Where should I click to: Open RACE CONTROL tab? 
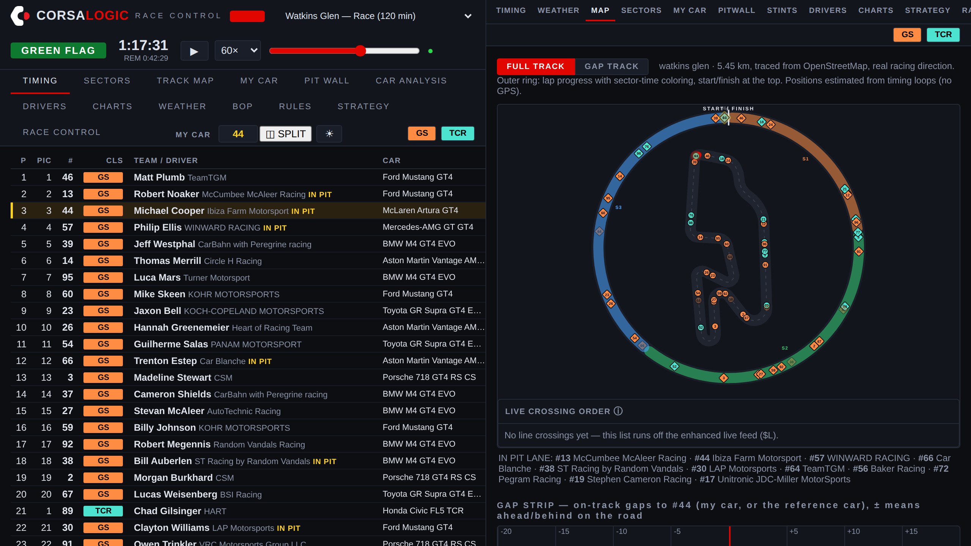click(61, 132)
